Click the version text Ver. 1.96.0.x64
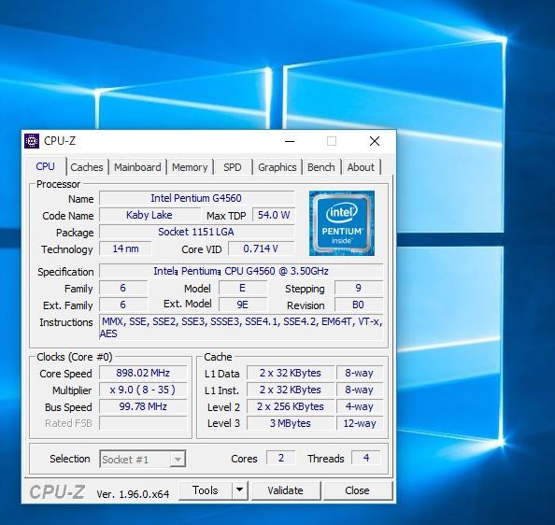555x525 pixels. point(133,494)
